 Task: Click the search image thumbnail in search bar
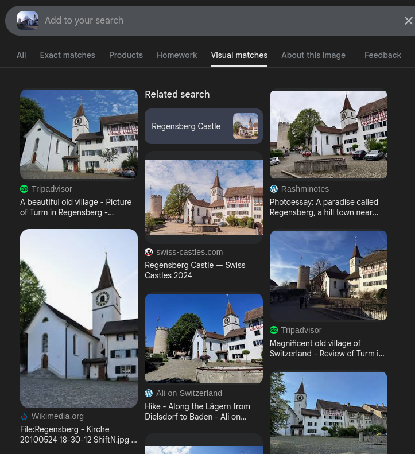28,21
